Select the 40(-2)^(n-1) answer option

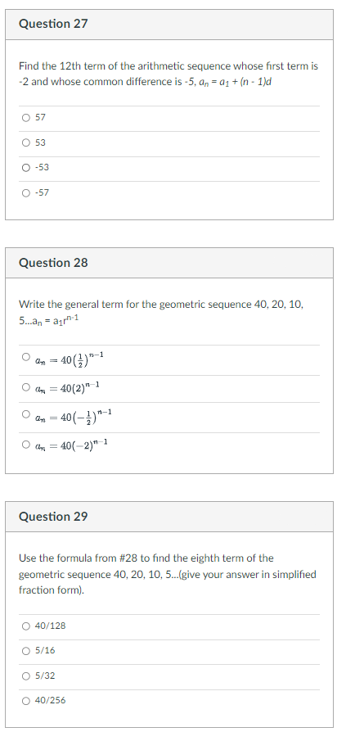click(x=25, y=445)
